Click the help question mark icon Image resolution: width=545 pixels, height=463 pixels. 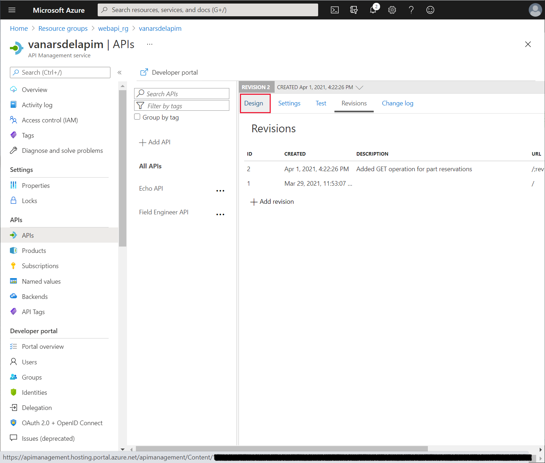coord(411,10)
